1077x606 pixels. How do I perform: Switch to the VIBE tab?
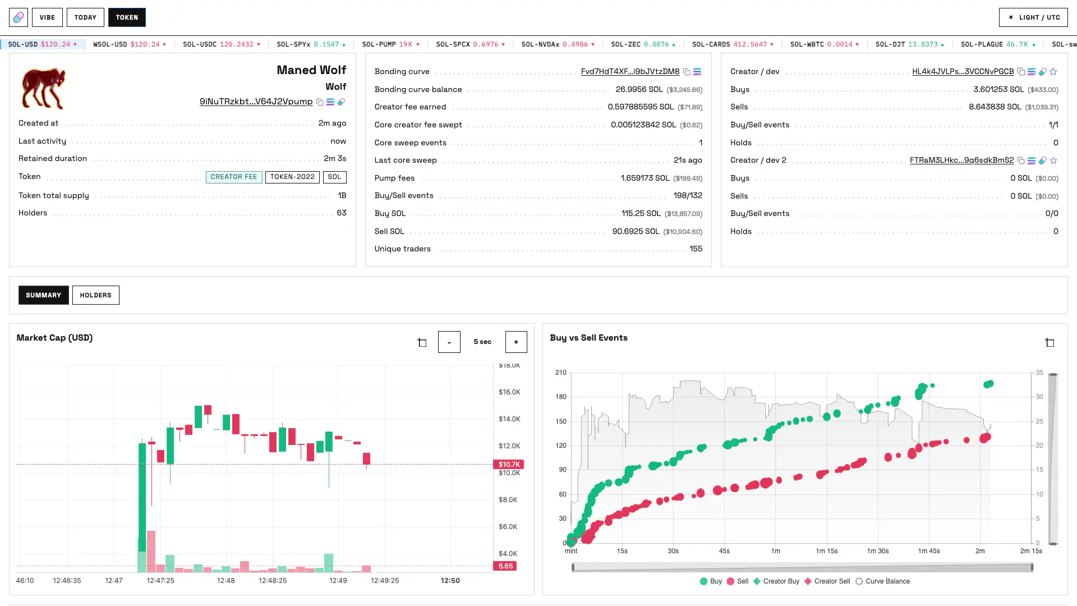(x=47, y=17)
